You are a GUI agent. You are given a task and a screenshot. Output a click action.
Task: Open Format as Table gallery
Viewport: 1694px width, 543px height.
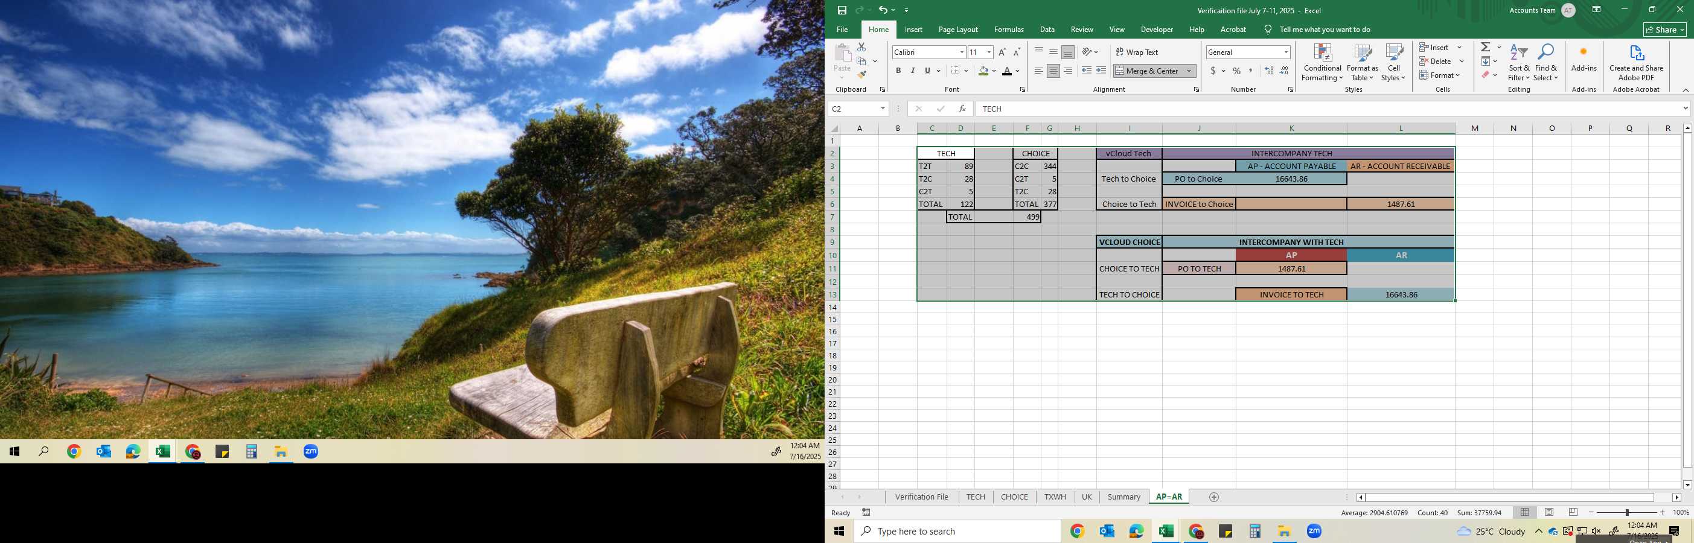1362,63
